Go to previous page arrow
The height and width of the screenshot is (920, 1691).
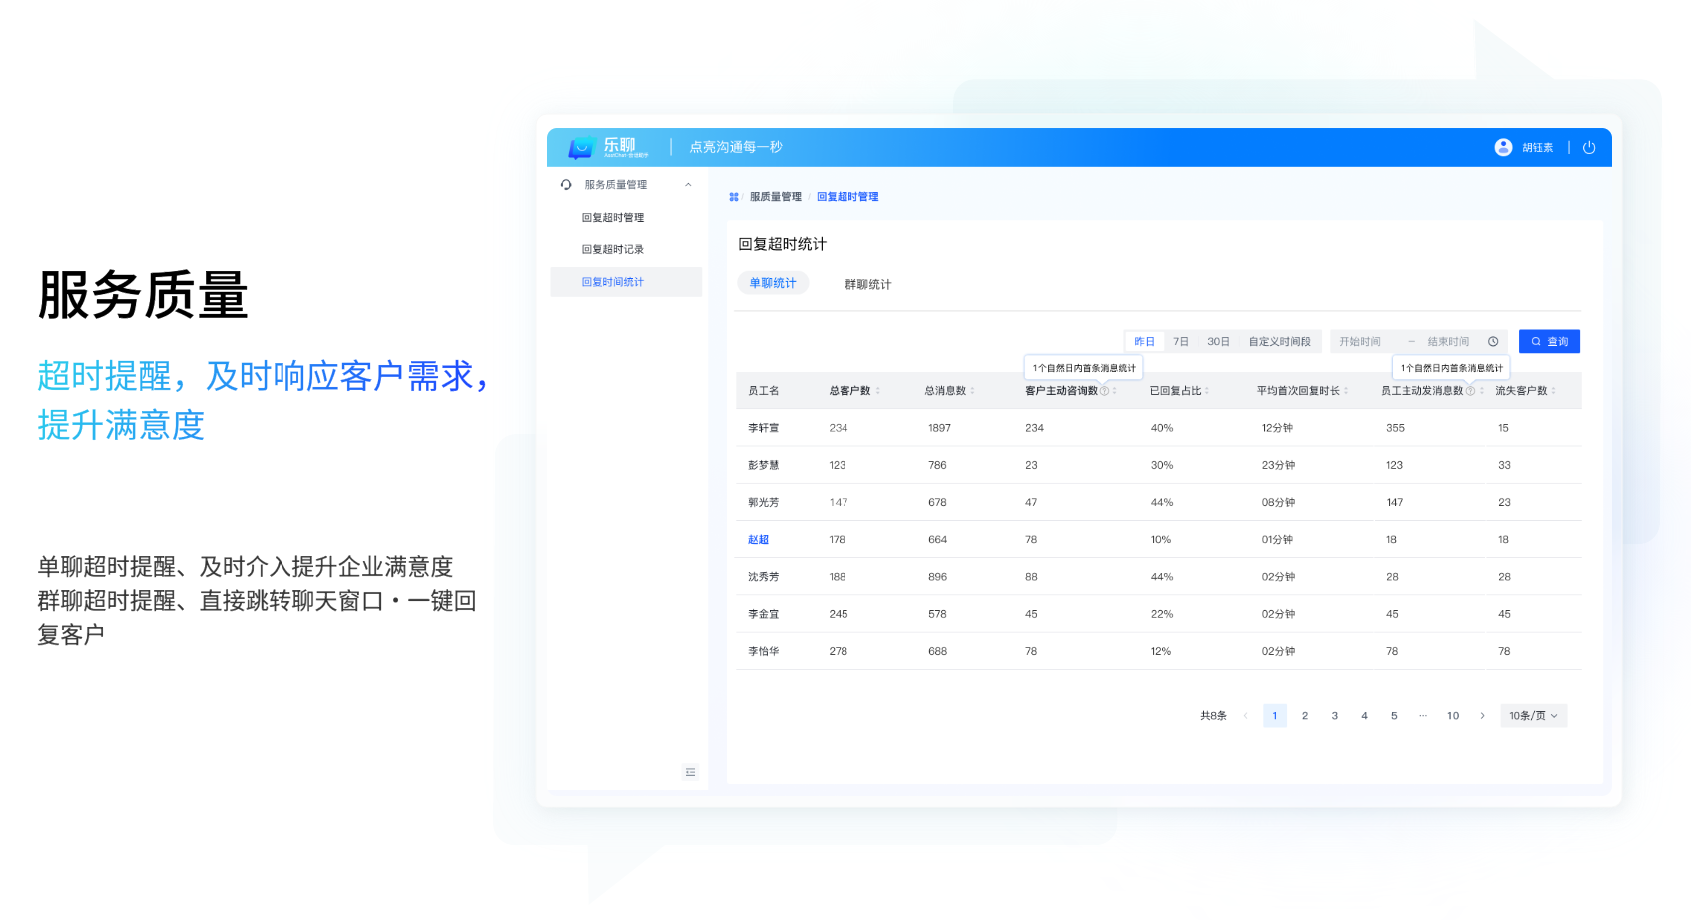[1245, 716]
